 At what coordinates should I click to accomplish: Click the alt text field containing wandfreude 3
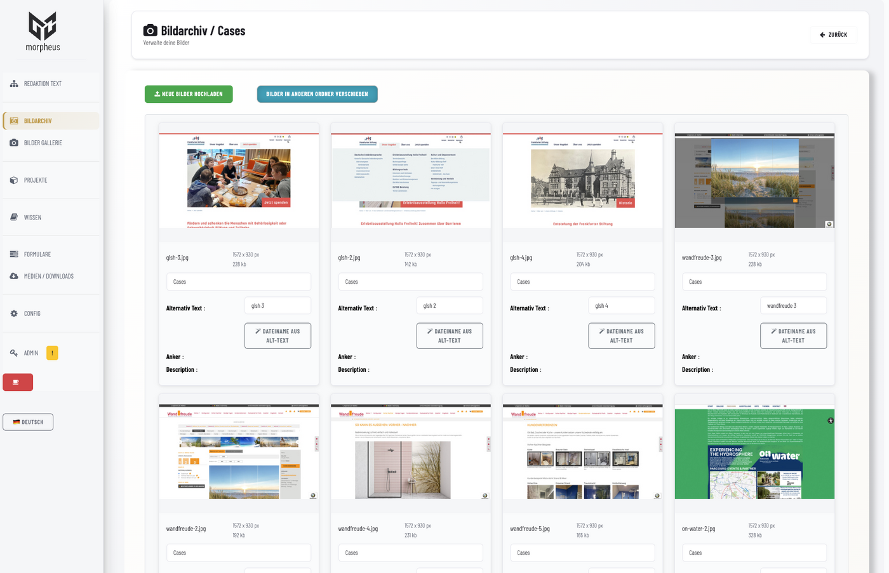(794, 306)
